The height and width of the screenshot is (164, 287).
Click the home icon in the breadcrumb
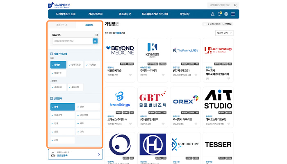coord(205,24)
